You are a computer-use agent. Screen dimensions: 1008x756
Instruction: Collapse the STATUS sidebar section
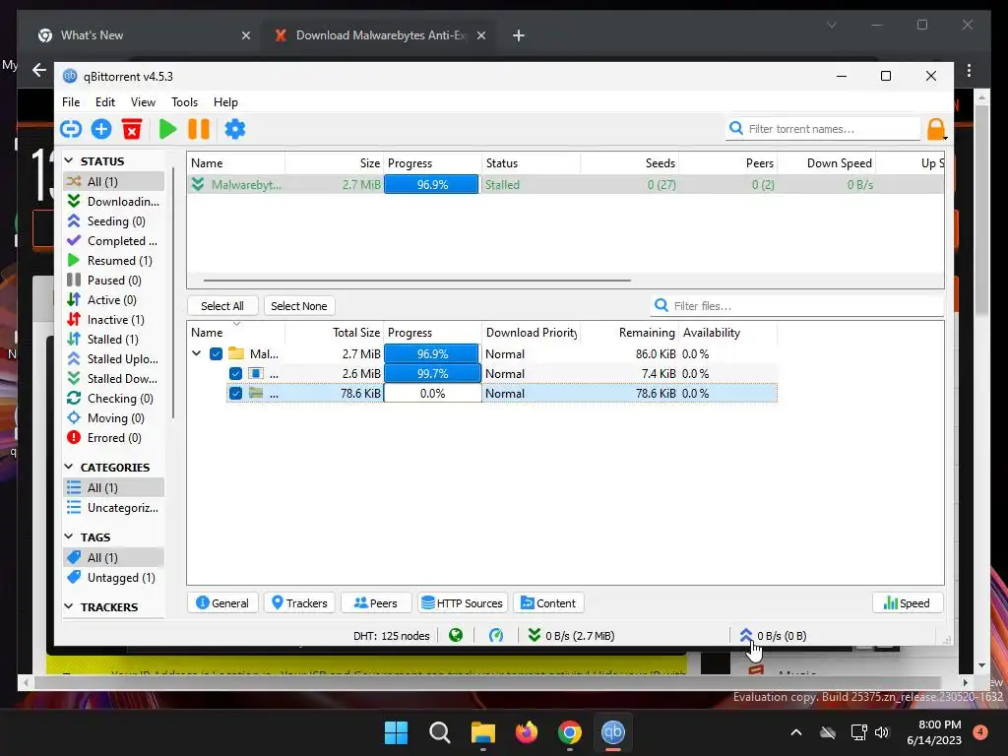(x=70, y=160)
